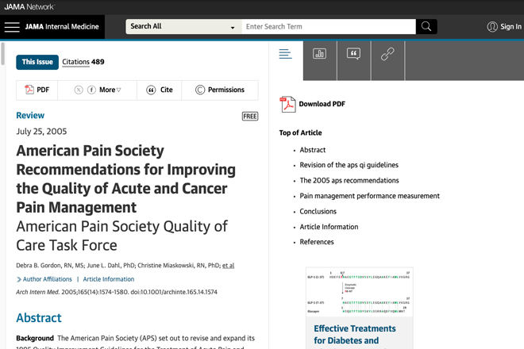
Task: Click the FREE access badge
Action: point(250,117)
